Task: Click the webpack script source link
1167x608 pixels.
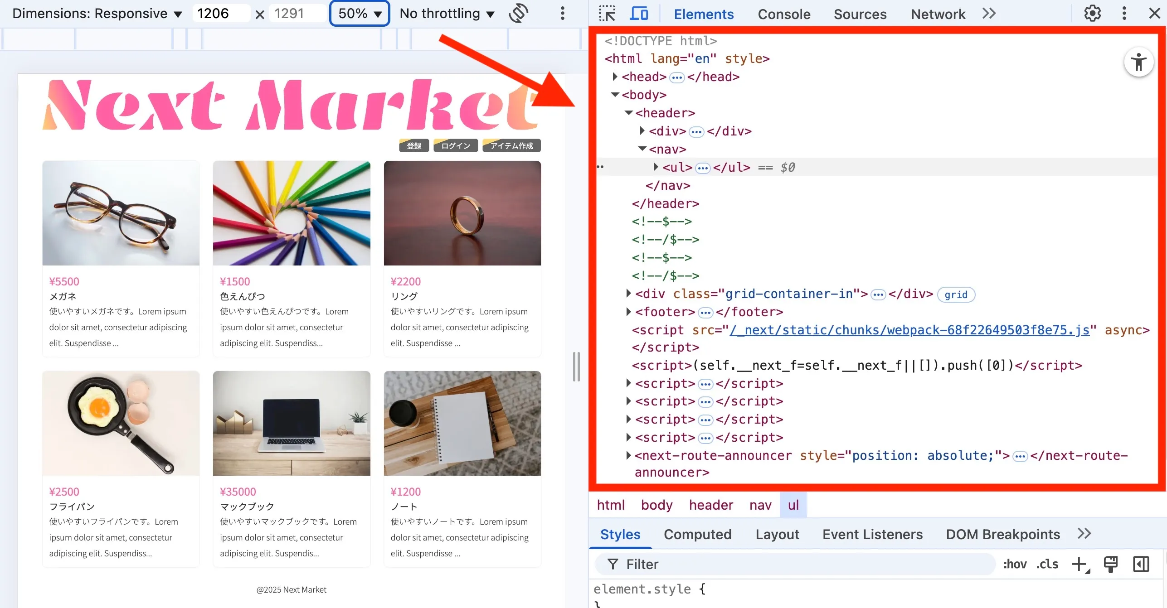Action: pyautogui.click(x=909, y=330)
